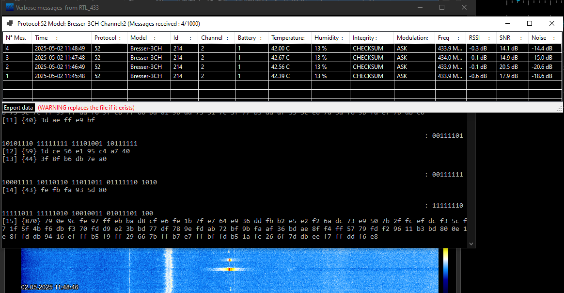This screenshot has height=293, width=564.
Task: Click the Humidity column header
Action: [330, 38]
